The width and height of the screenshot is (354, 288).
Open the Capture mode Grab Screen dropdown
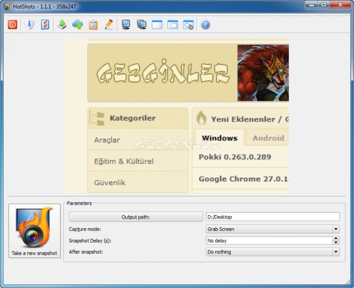point(273,229)
